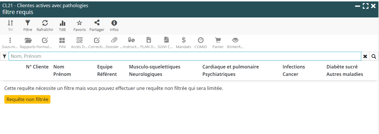
Task: Toggle the filter button beside search field
Action: click(x=4, y=56)
